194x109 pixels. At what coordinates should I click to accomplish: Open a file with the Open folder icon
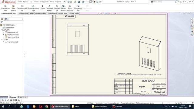pos(75,2)
